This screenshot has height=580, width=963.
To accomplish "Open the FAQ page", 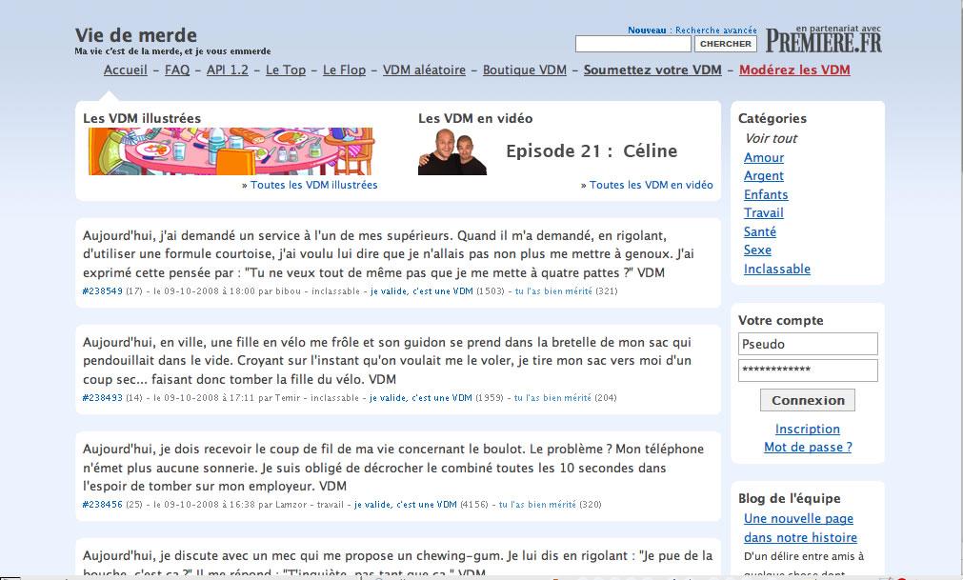I will coord(177,70).
